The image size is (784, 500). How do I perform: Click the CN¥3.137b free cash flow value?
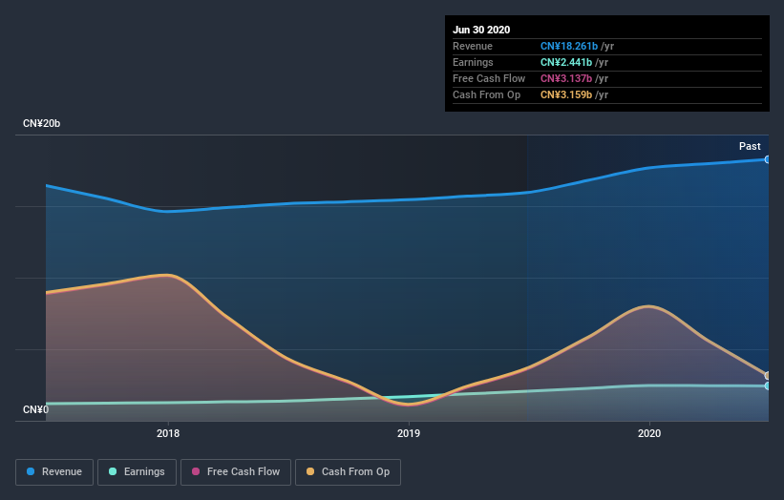click(x=566, y=78)
